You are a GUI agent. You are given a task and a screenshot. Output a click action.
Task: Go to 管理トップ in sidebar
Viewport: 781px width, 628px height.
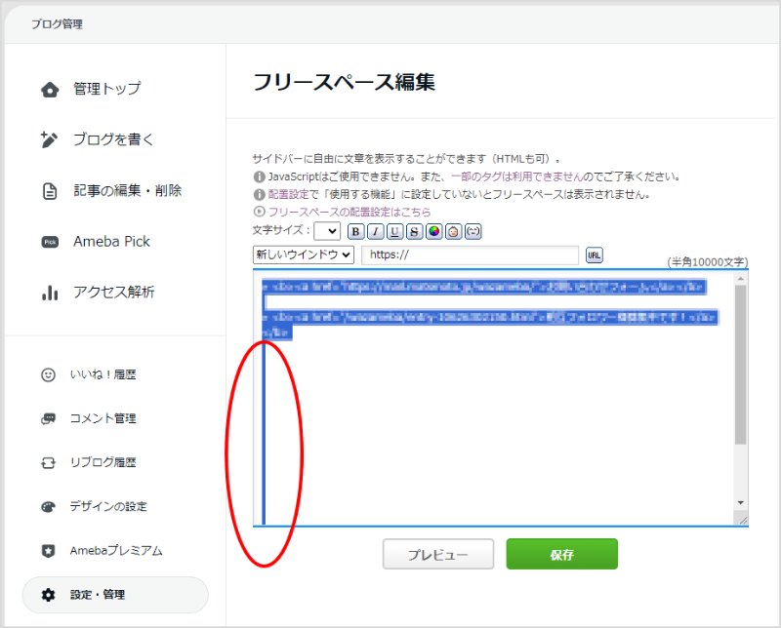(106, 89)
